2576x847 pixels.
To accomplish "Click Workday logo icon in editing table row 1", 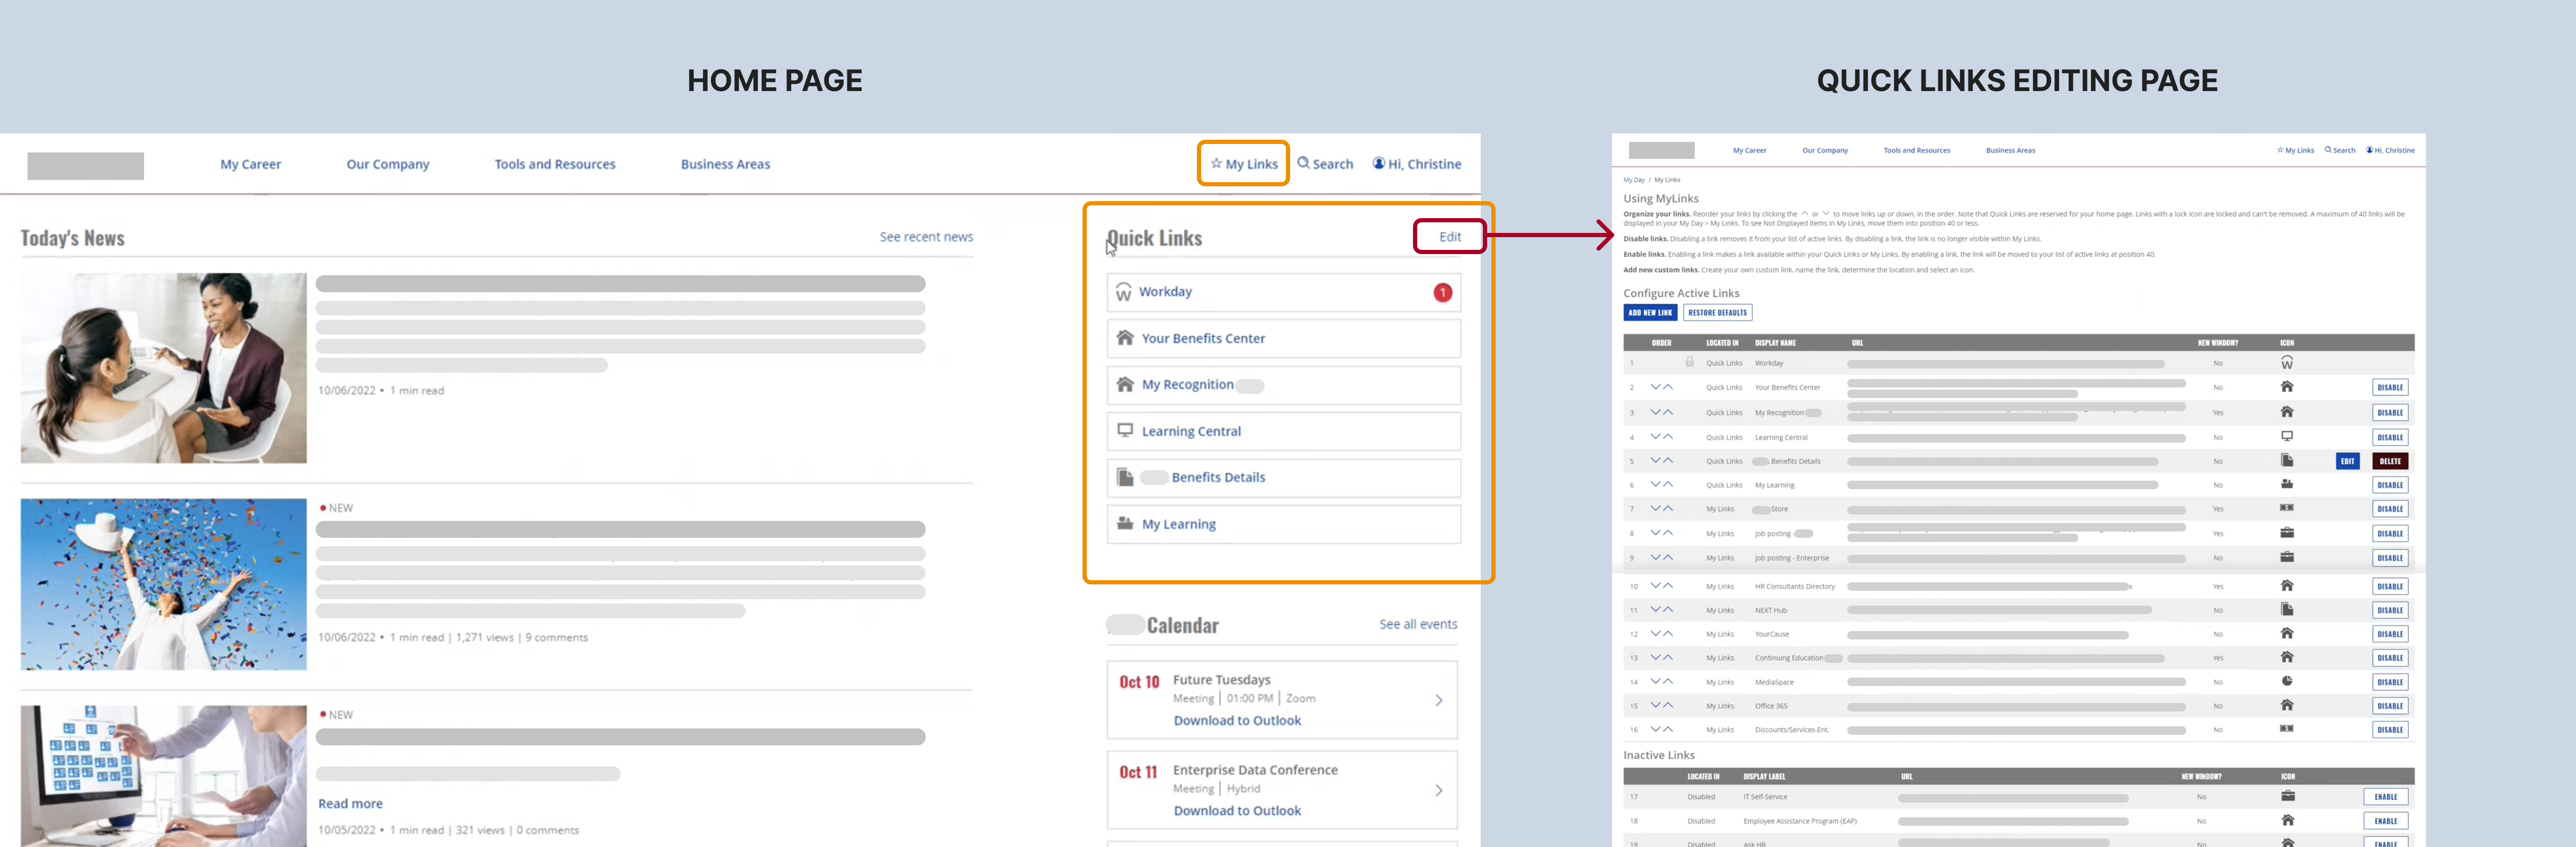I will (x=2287, y=363).
